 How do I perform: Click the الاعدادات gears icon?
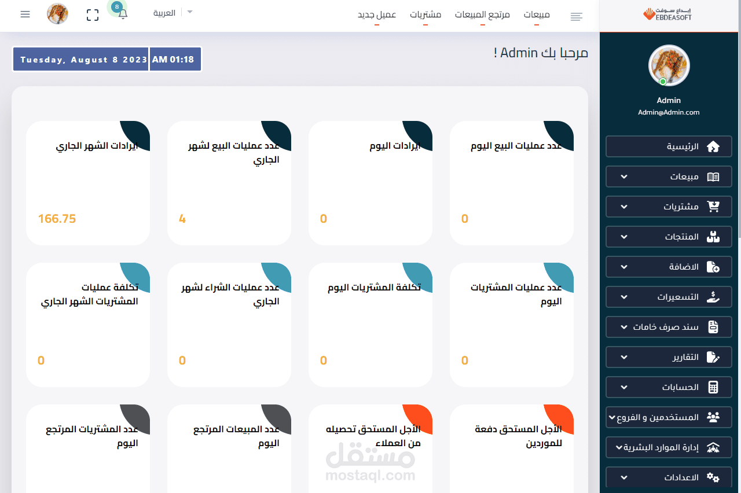pyautogui.click(x=713, y=477)
